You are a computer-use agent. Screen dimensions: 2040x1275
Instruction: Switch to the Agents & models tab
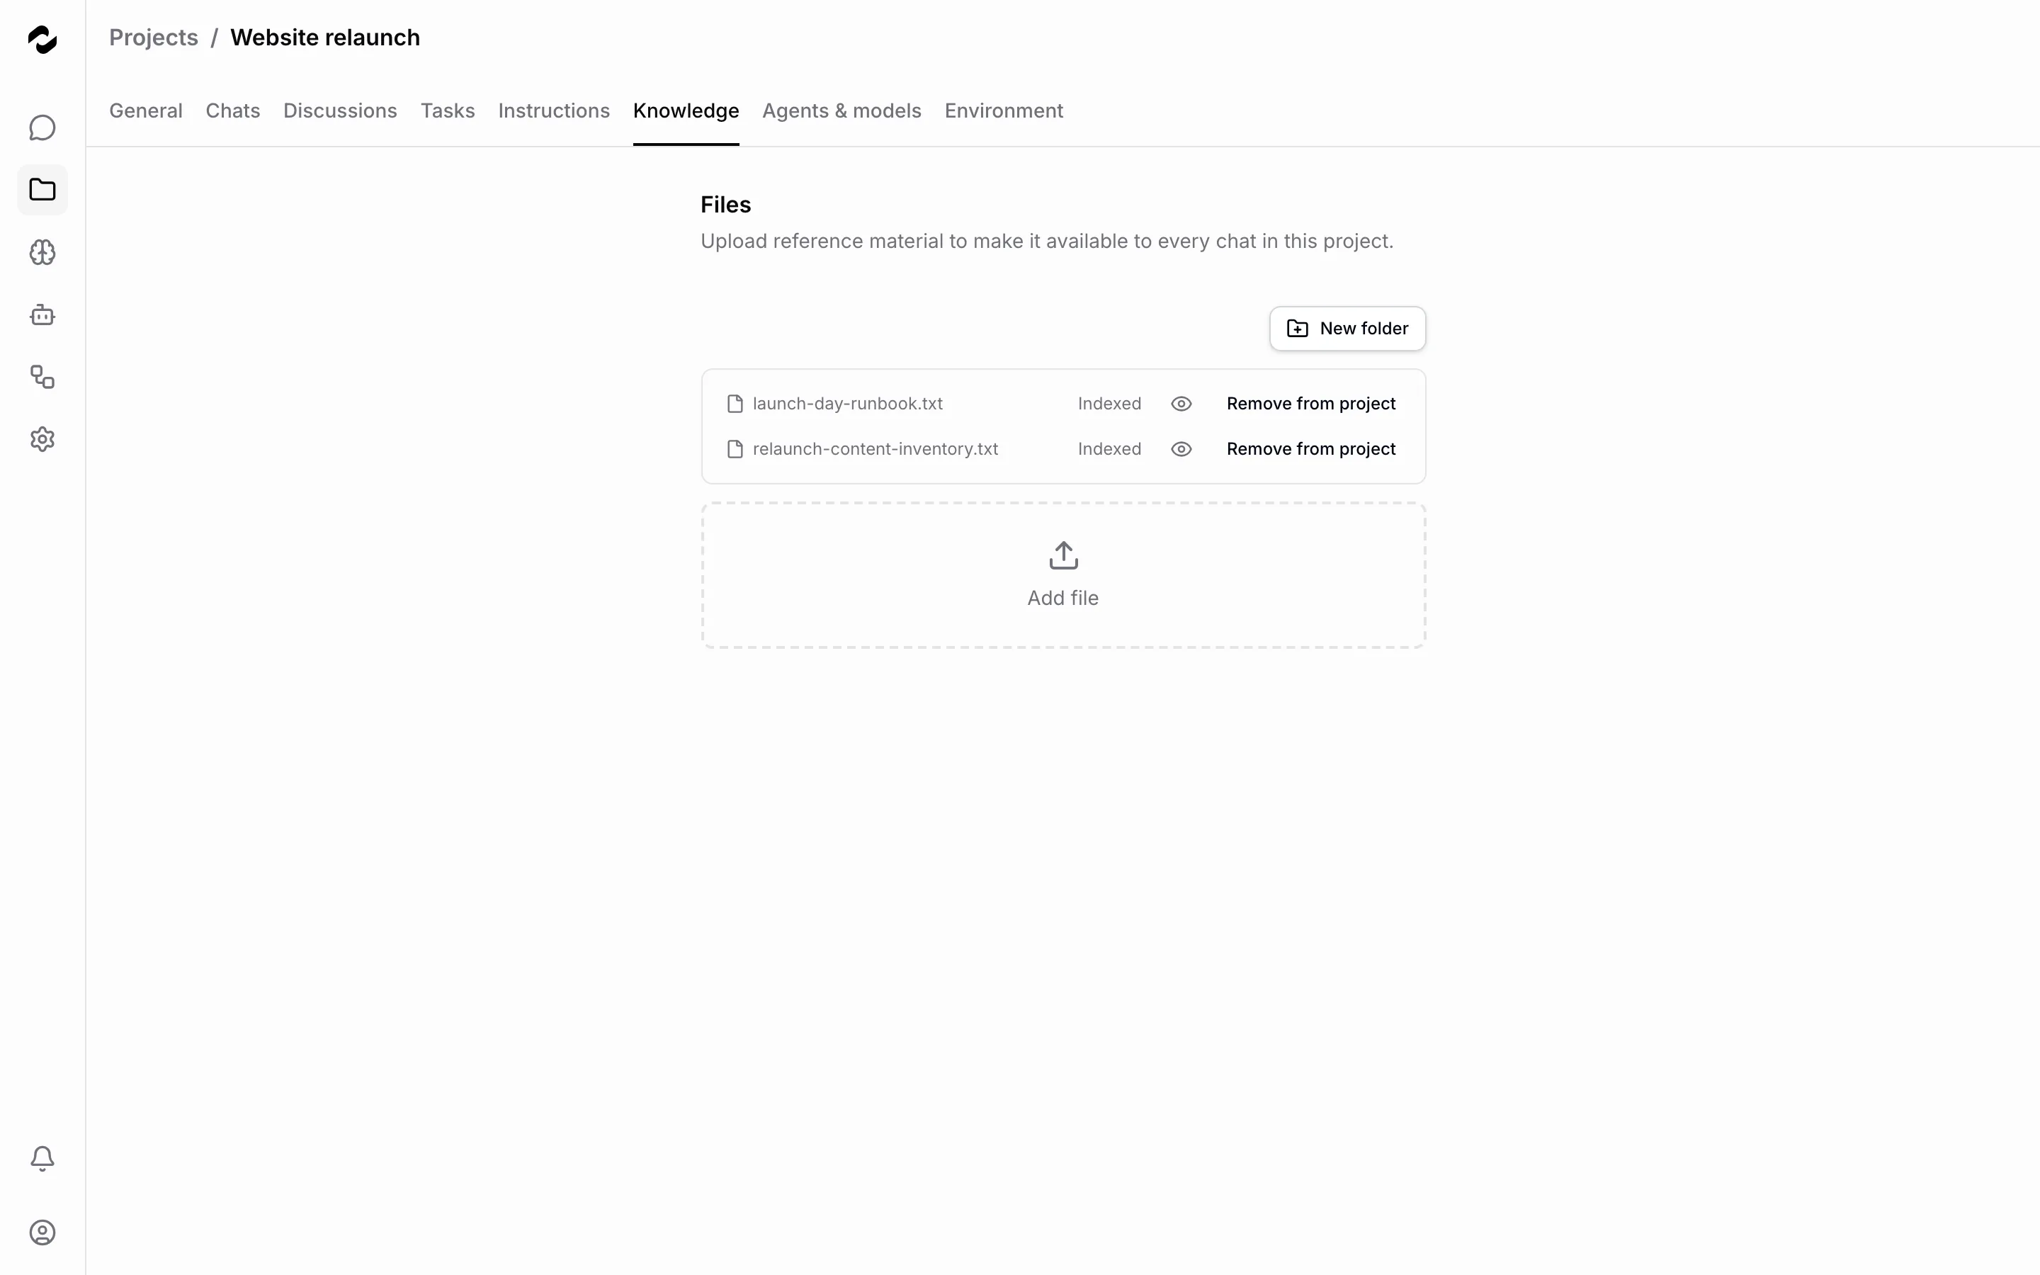pos(841,110)
